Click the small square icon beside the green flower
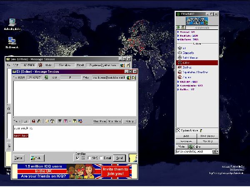The width and height of the screenshot is (250, 187). click(x=183, y=27)
